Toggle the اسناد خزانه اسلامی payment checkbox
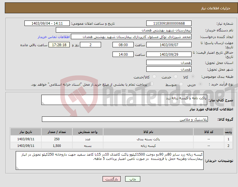This screenshot has width=238, height=187. [x=151, y=84]
